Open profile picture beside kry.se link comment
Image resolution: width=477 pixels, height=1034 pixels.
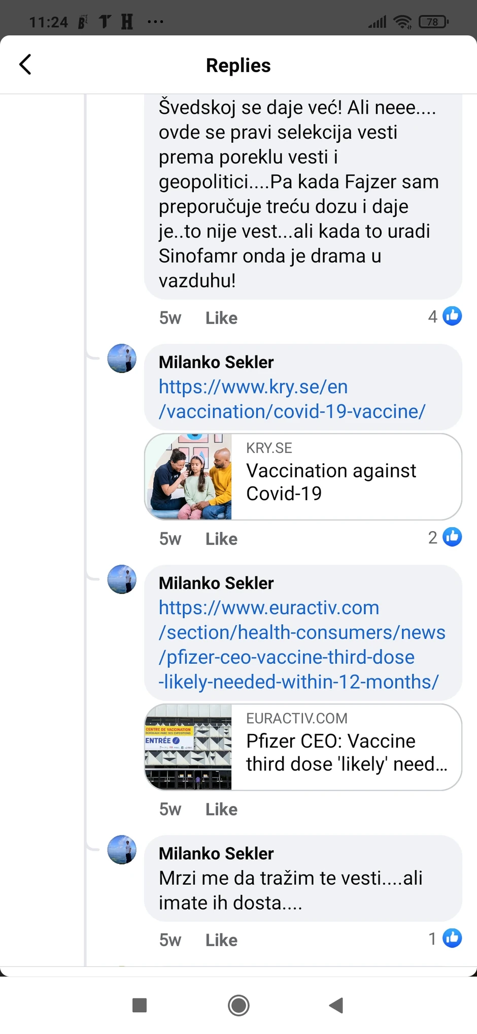(122, 358)
